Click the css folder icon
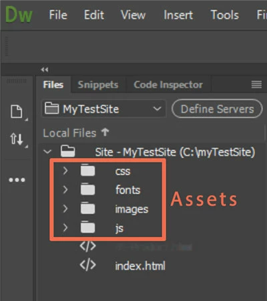Screen dimensions: 267x301 pos(87,171)
